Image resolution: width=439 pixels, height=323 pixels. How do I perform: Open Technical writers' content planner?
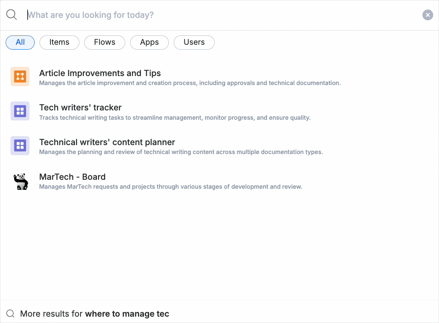tap(107, 142)
